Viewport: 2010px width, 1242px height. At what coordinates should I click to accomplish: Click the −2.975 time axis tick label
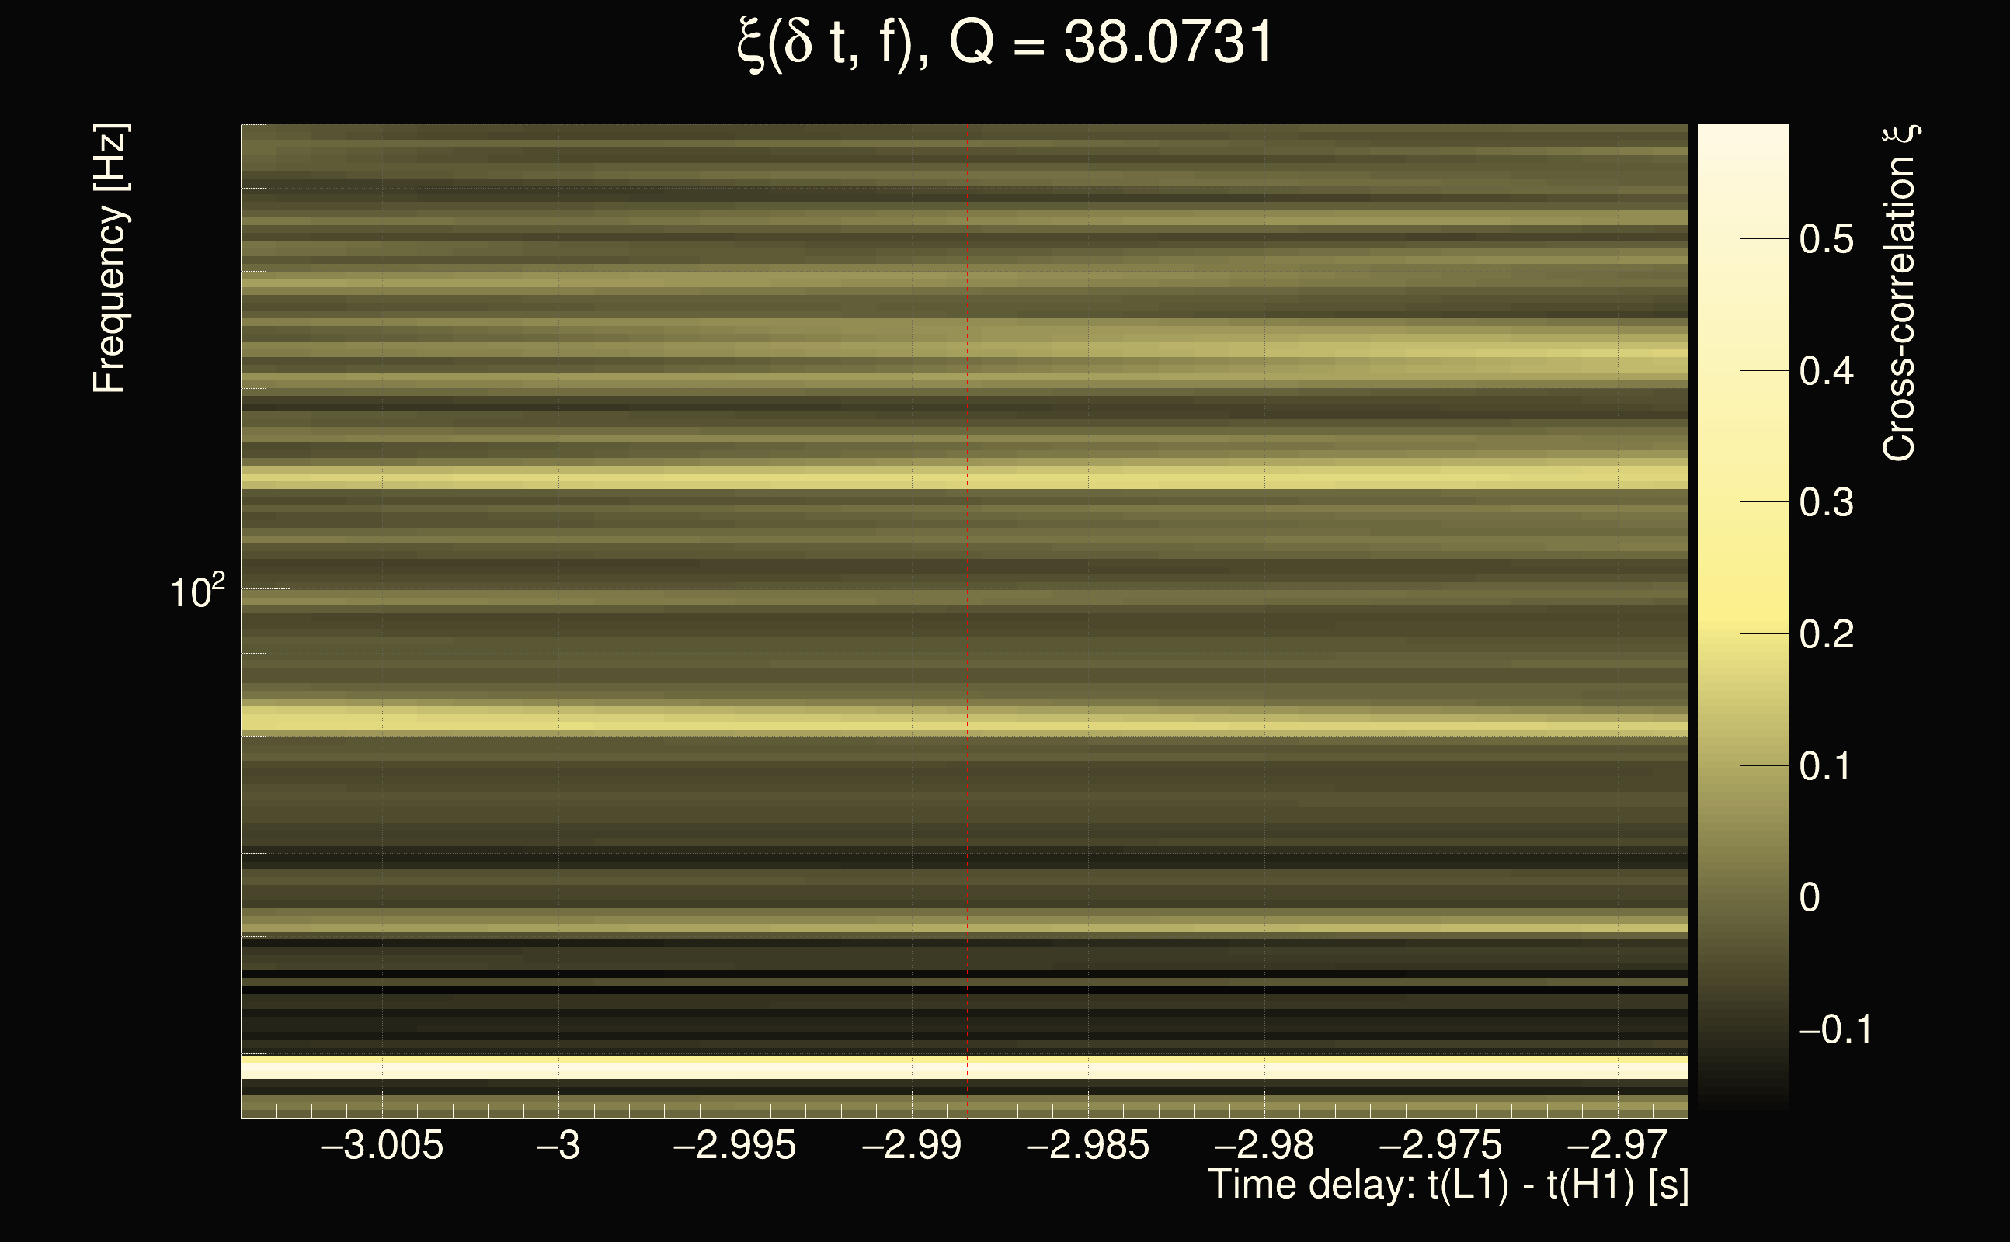[x=1441, y=1146]
